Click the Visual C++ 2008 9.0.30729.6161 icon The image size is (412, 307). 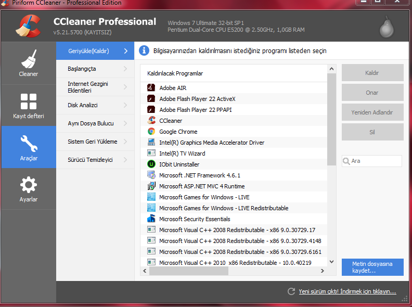point(151,251)
